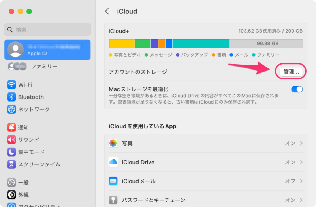
Task: Click the オン status for iCloud Drive
Action: point(290,162)
